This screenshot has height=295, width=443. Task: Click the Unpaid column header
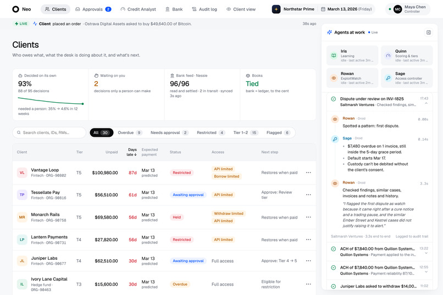coord(112,152)
